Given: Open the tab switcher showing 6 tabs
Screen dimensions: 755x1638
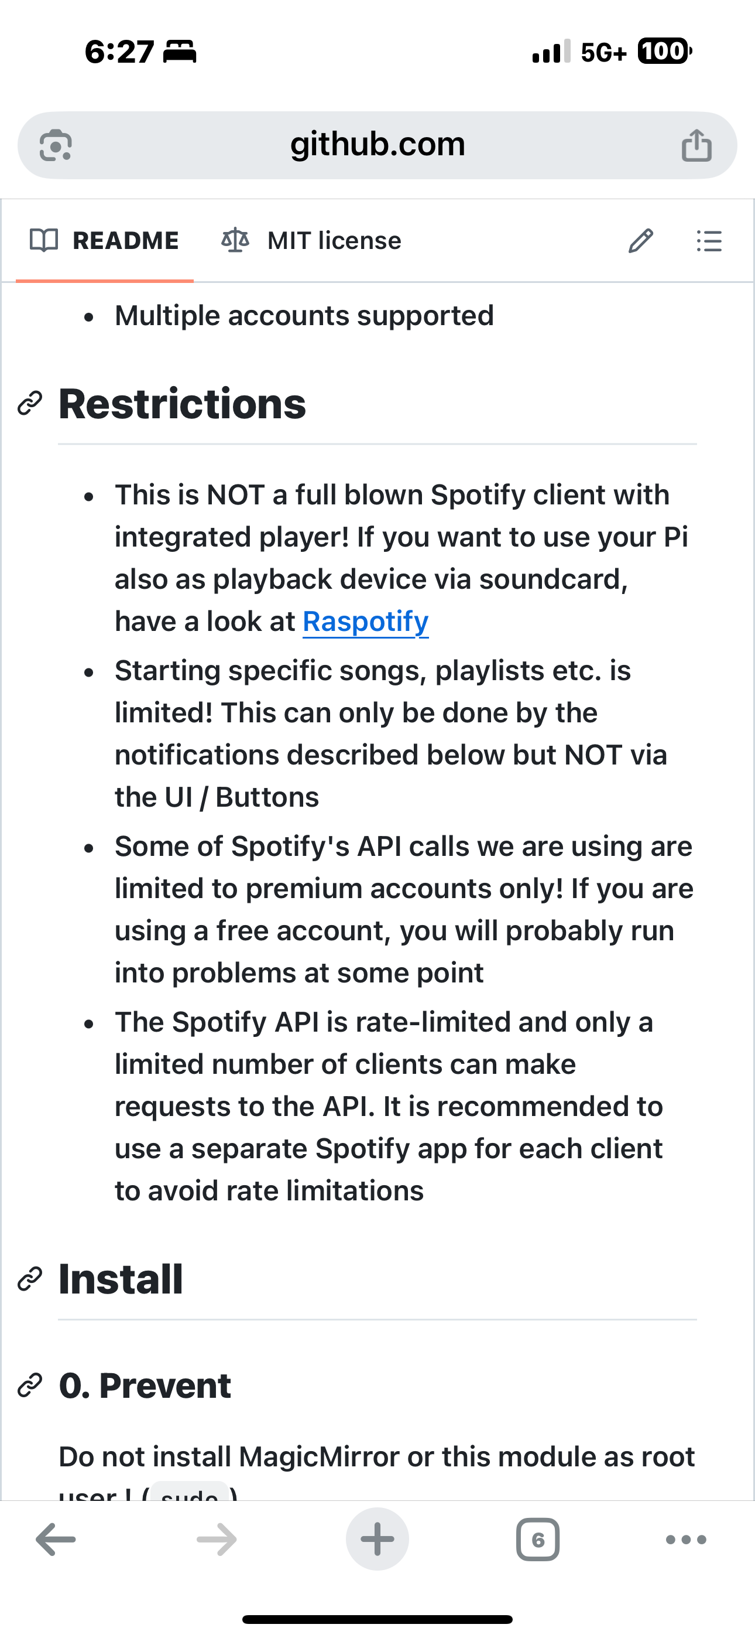Looking at the screenshot, I should pos(538,1540).
